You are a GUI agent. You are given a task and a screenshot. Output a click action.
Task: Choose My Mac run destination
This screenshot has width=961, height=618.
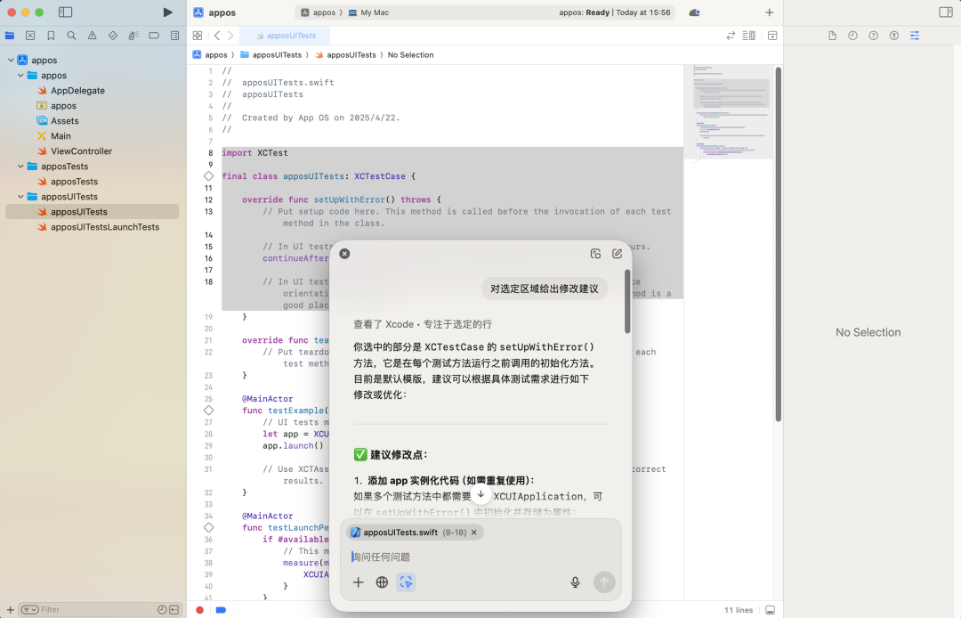[368, 12]
